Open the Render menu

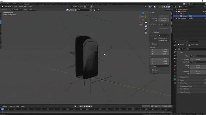coord(9,4)
